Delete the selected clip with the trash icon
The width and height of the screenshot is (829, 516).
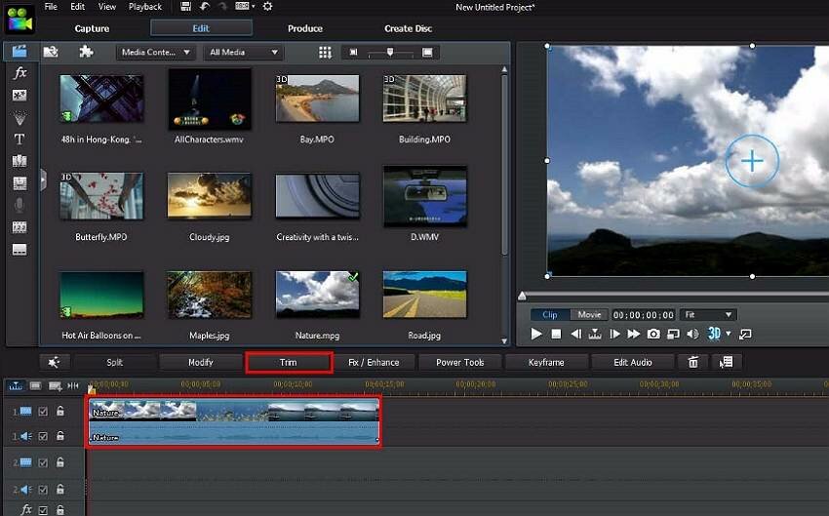[x=693, y=362]
